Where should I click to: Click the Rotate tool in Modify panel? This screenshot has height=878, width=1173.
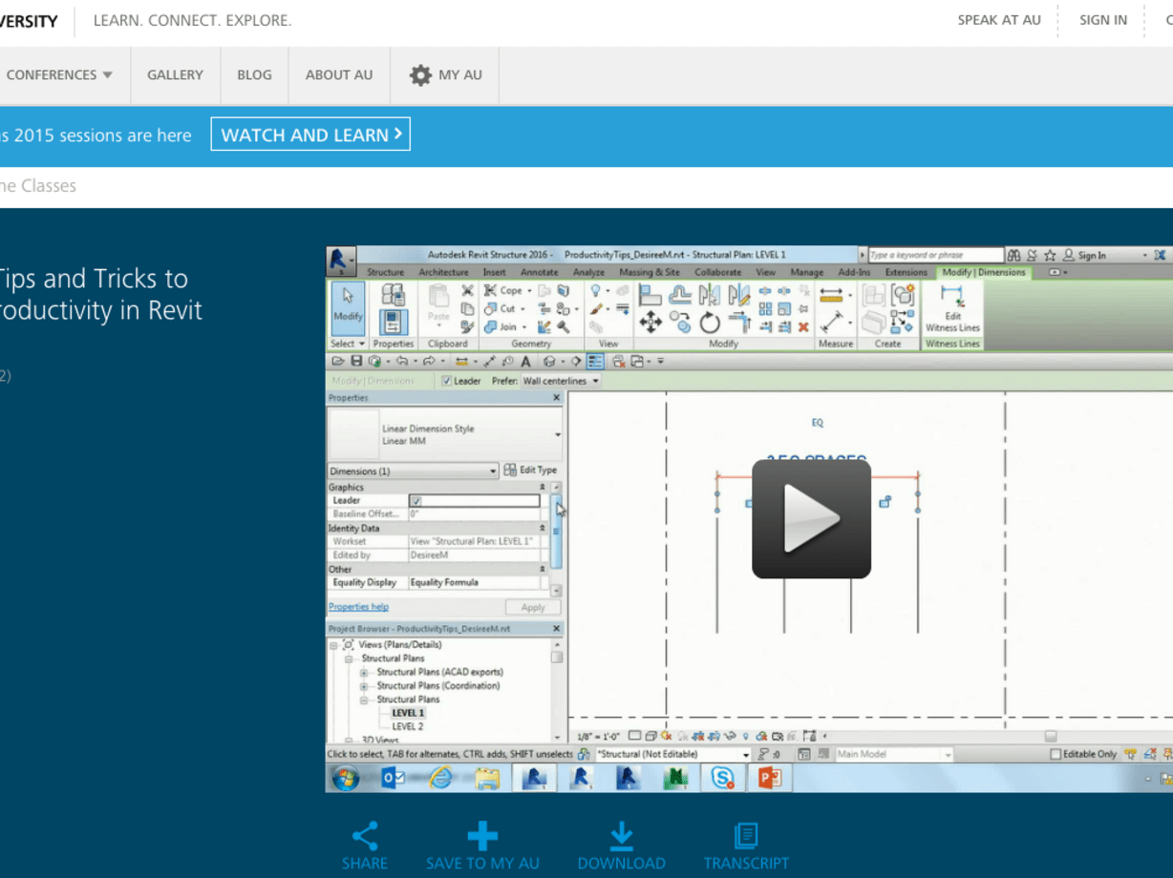(x=710, y=323)
